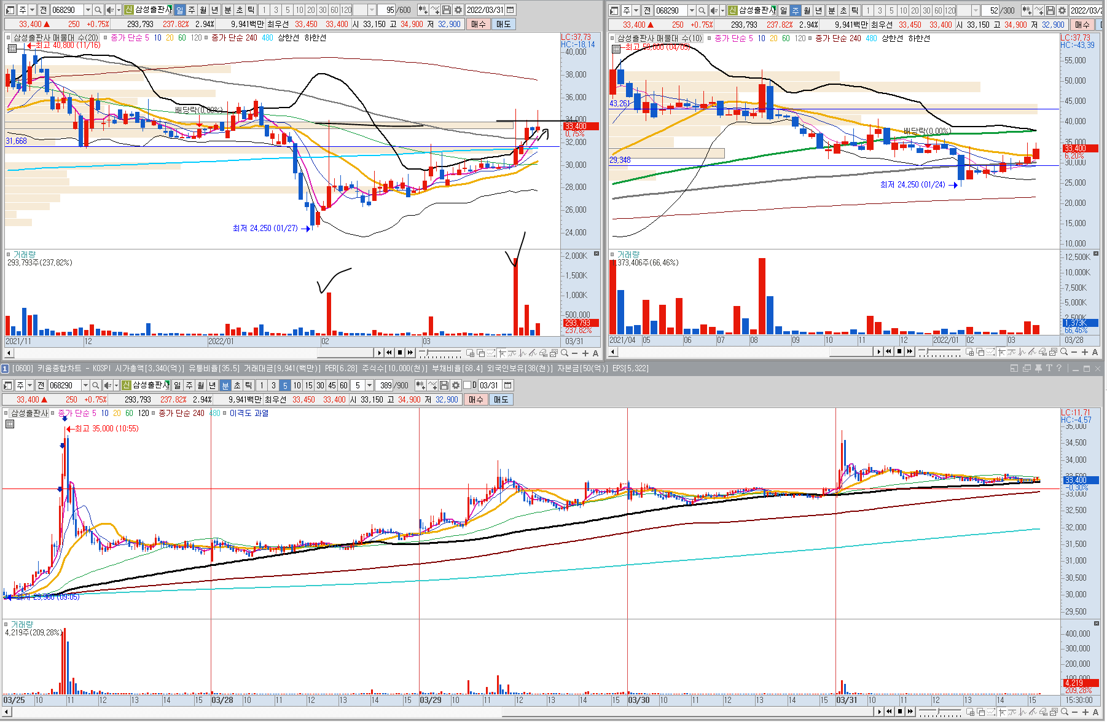
Task: Zoom out with minus in top-left chart
Action: [574, 353]
